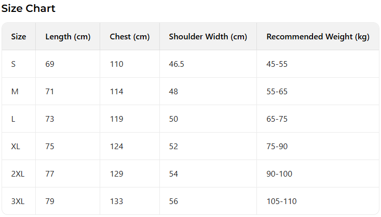Image resolution: width=381 pixels, height=217 pixels.
Task: Click the XL size row label
Action: point(16,147)
